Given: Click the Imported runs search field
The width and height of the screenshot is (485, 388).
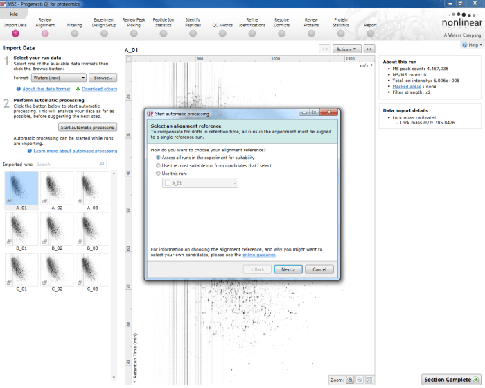Looking at the screenshot, I should point(71,164).
